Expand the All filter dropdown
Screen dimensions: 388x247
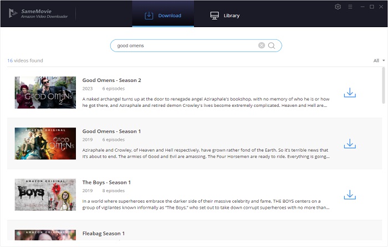pos(379,60)
